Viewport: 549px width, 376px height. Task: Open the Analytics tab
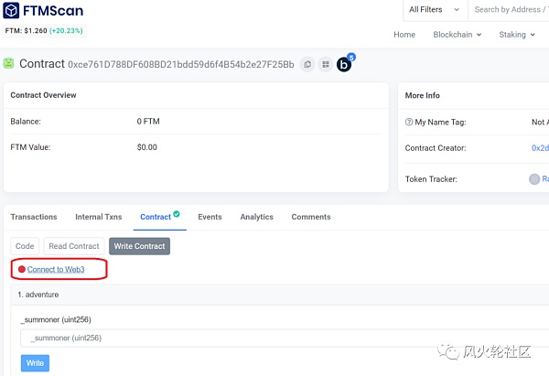tap(256, 217)
